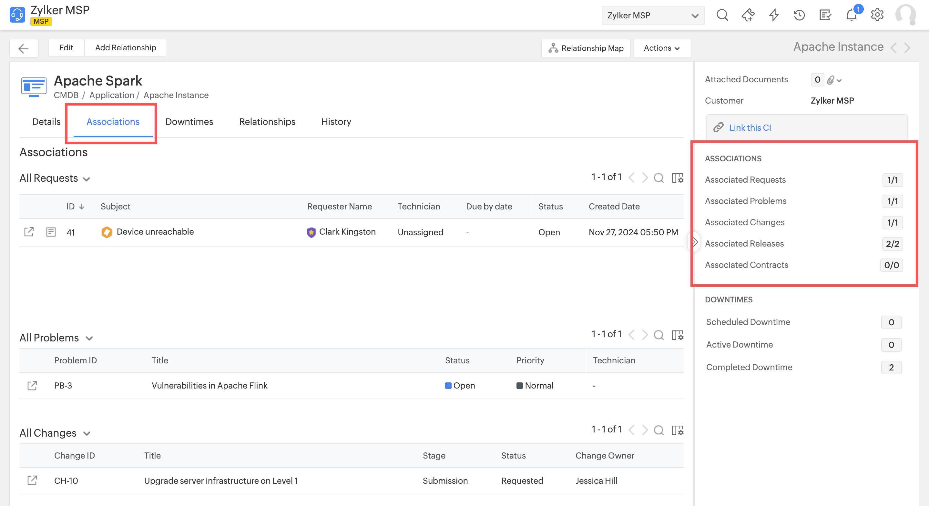Click the Add Relationship button
Viewport: 929px width, 506px height.
[x=125, y=48]
